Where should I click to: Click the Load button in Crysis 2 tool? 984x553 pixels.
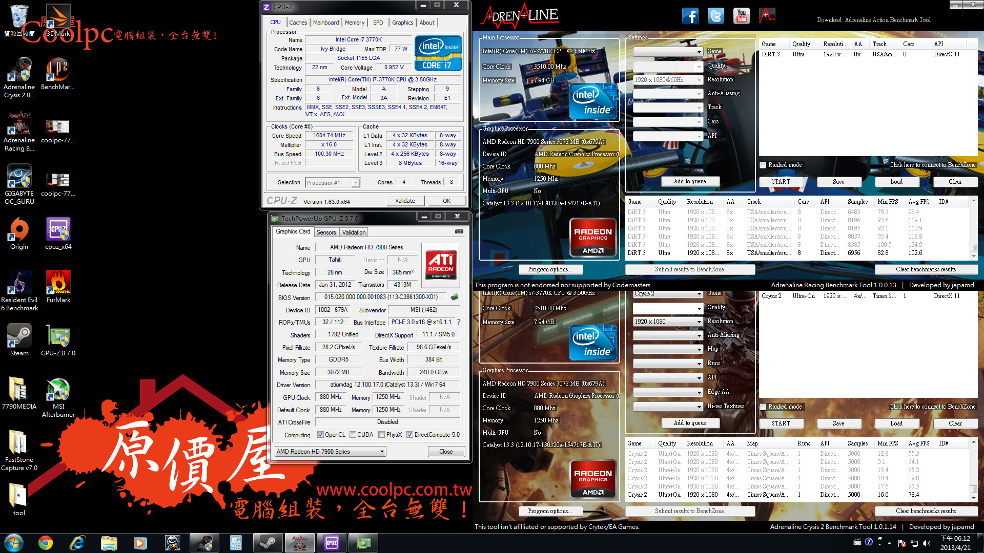(896, 423)
